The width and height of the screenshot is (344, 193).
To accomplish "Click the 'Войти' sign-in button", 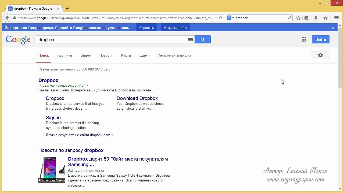I will [x=321, y=39].
